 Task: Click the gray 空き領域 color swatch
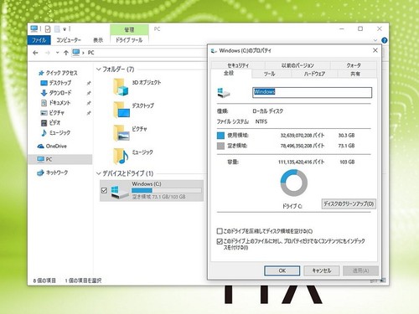pyautogui.click(x=220, y=146)
